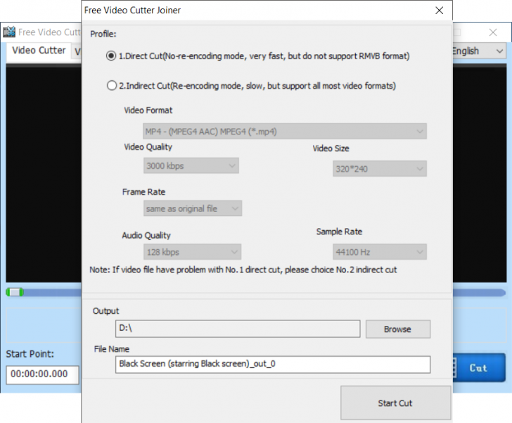Image resolution: width=512 pixels, height=423 pixels.
Task: Click the app icon in main window title bar
Action: pos(9,32)
